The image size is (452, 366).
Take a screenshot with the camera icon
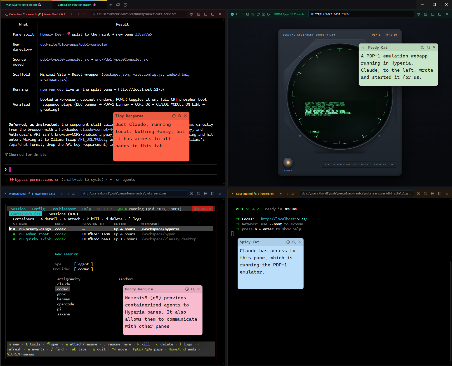click(264, 14)
